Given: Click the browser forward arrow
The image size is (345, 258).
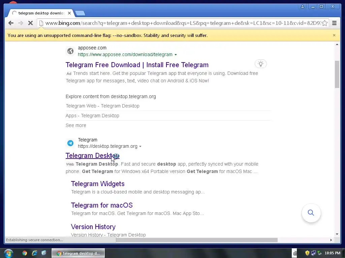Looking at the screenshot, I should [x=21, y=23].
